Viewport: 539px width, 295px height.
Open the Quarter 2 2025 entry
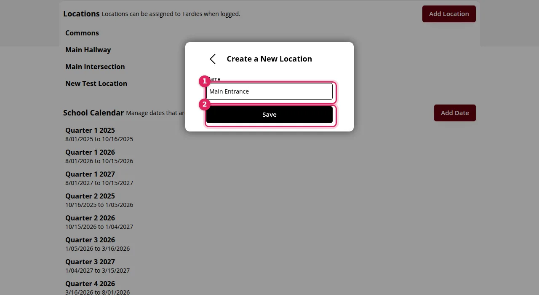coord(90,196)
